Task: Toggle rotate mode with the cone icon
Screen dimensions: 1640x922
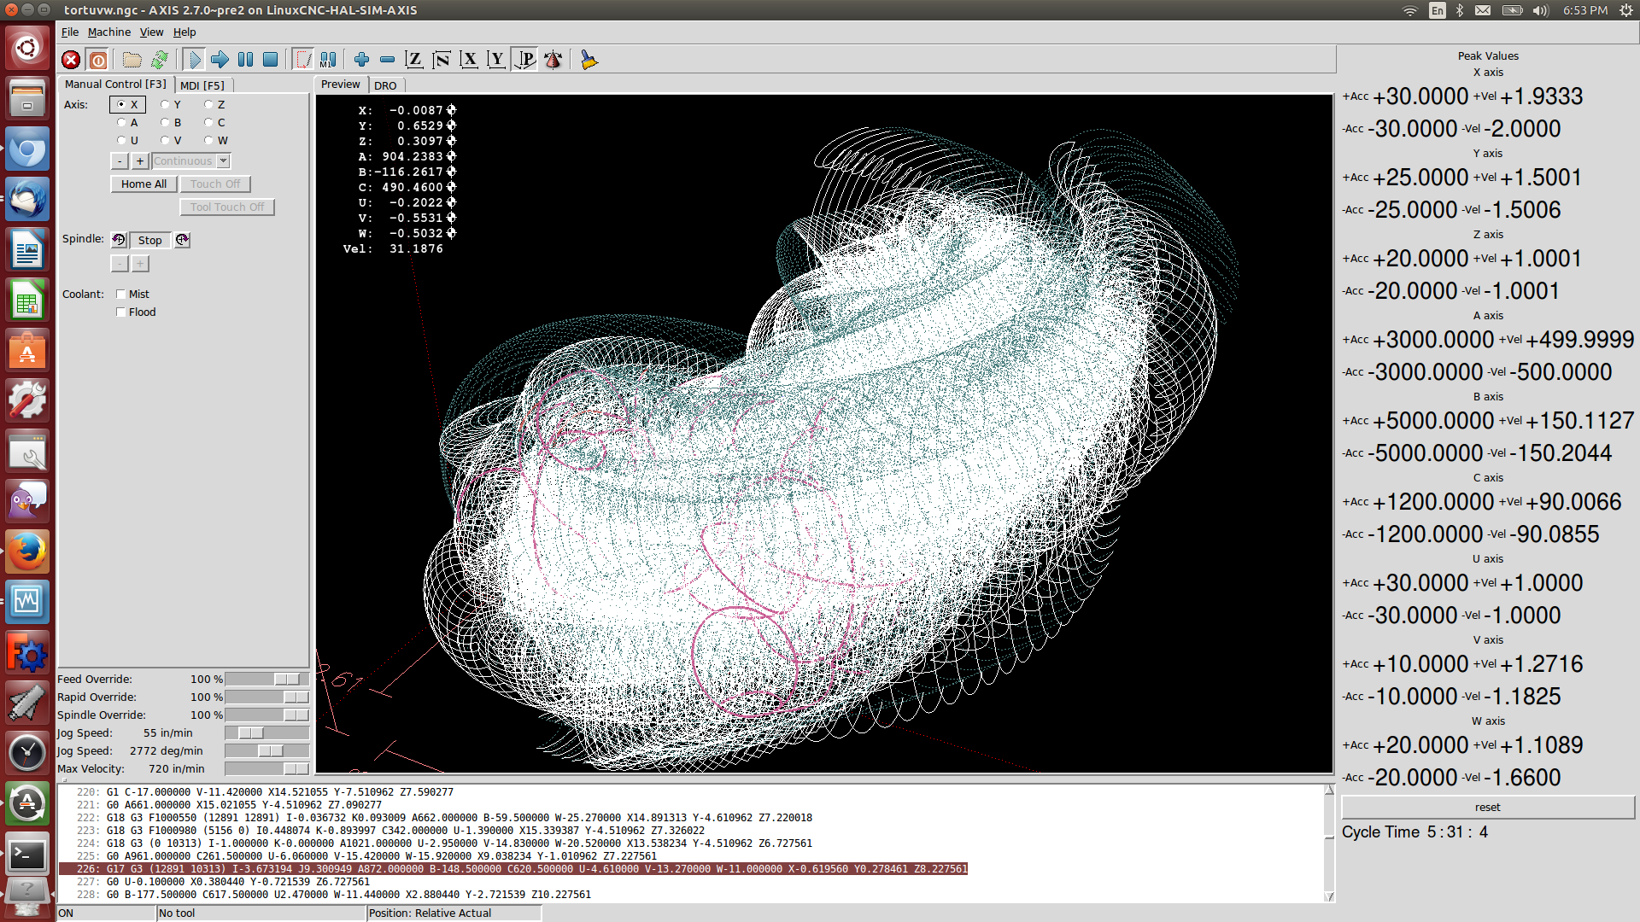Action: tap(553, 60)
